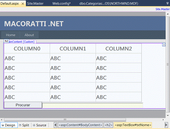Click the vertical scrollbar thumb
The width and height of the screenshot is (170, 129).
(x=168, y=64)
